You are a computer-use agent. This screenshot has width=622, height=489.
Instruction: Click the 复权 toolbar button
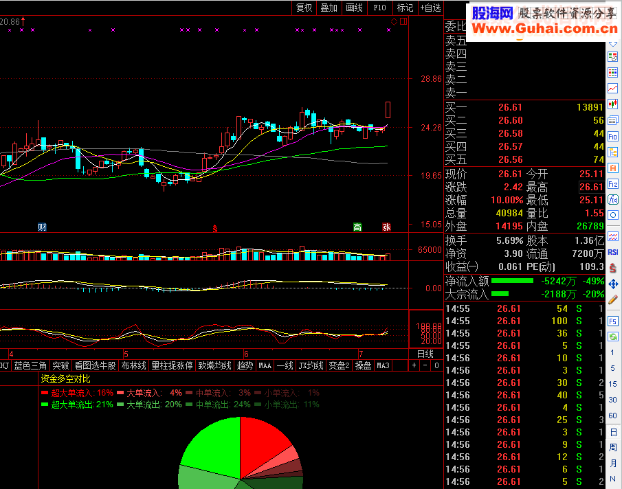(304, 8)
